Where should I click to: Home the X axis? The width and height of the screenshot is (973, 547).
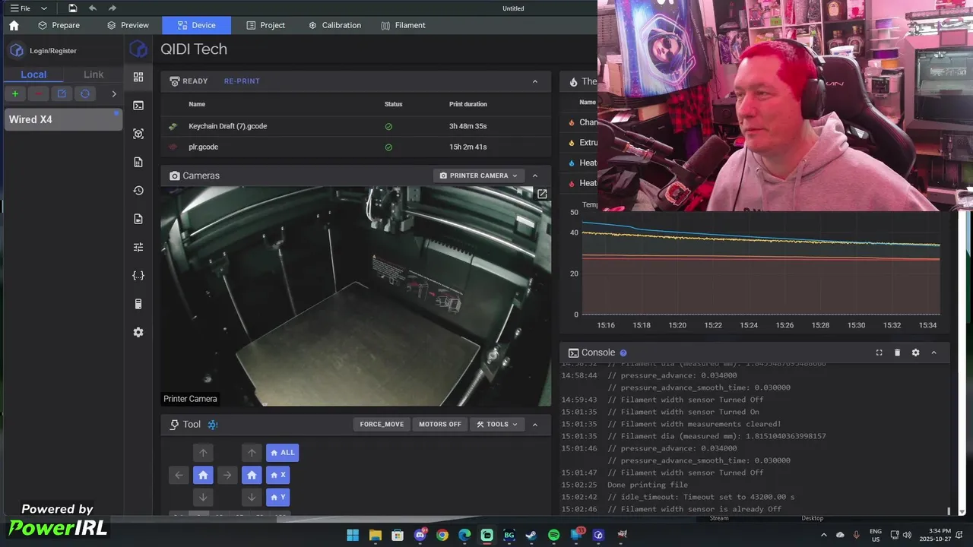point(278,475)
